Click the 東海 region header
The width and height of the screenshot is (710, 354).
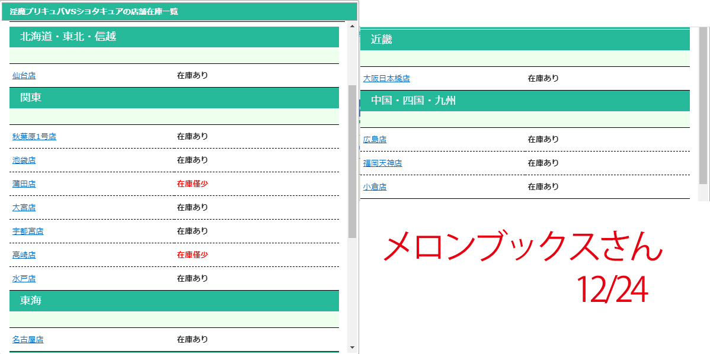click(174, 301)
